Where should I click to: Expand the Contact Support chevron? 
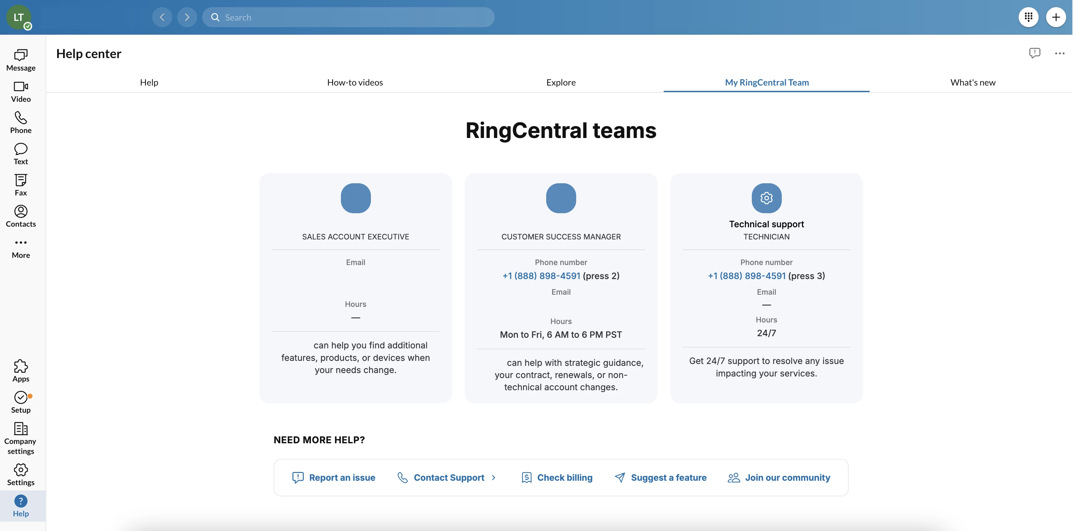(494, 477)
